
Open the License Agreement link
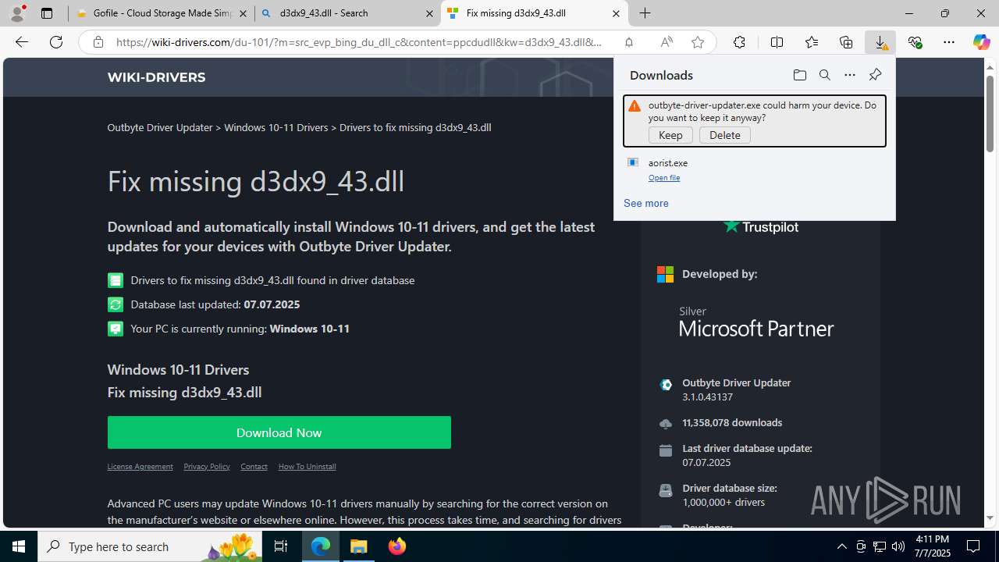click(140, 467)
